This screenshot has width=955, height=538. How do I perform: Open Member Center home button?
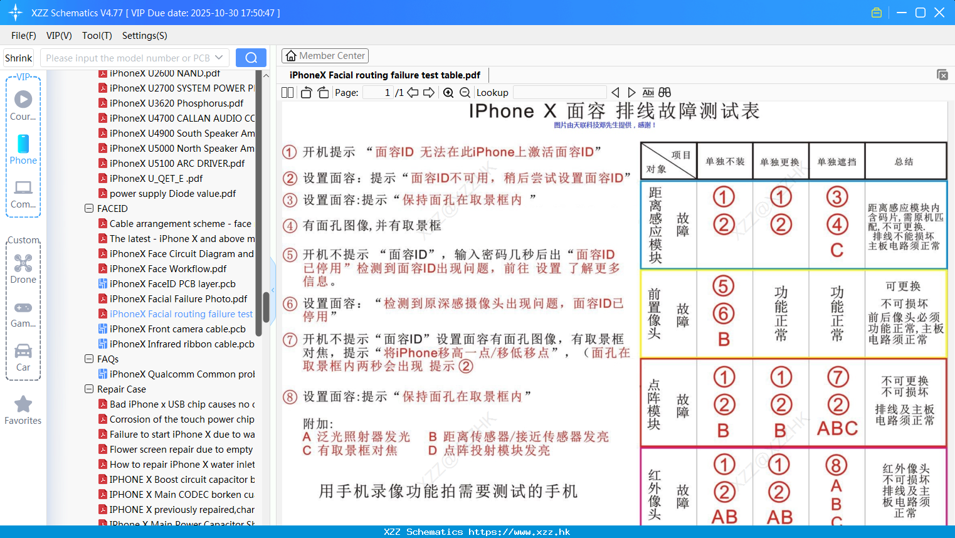click(x=325, y=56)
